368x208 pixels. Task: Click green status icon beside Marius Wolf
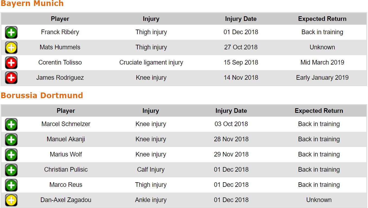tap(11, 155)
